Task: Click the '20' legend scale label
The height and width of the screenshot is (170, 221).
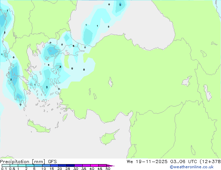Action: pyautogui.click(x=60, y=169)
